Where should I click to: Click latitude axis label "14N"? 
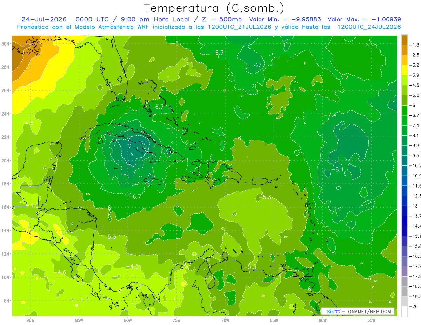pyautogui.click(x=6, y=230)
